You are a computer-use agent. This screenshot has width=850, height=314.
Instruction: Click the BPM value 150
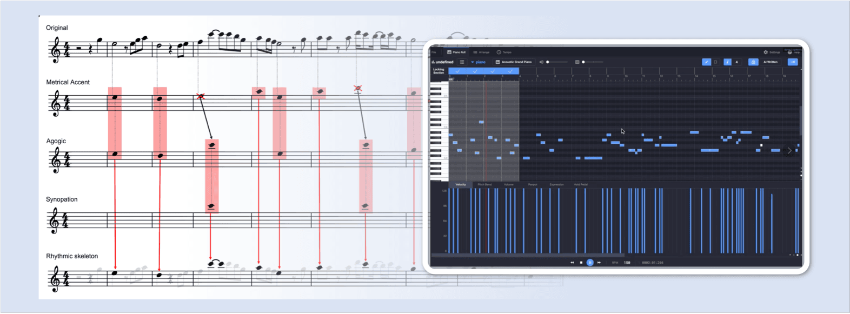pos(627,263)
